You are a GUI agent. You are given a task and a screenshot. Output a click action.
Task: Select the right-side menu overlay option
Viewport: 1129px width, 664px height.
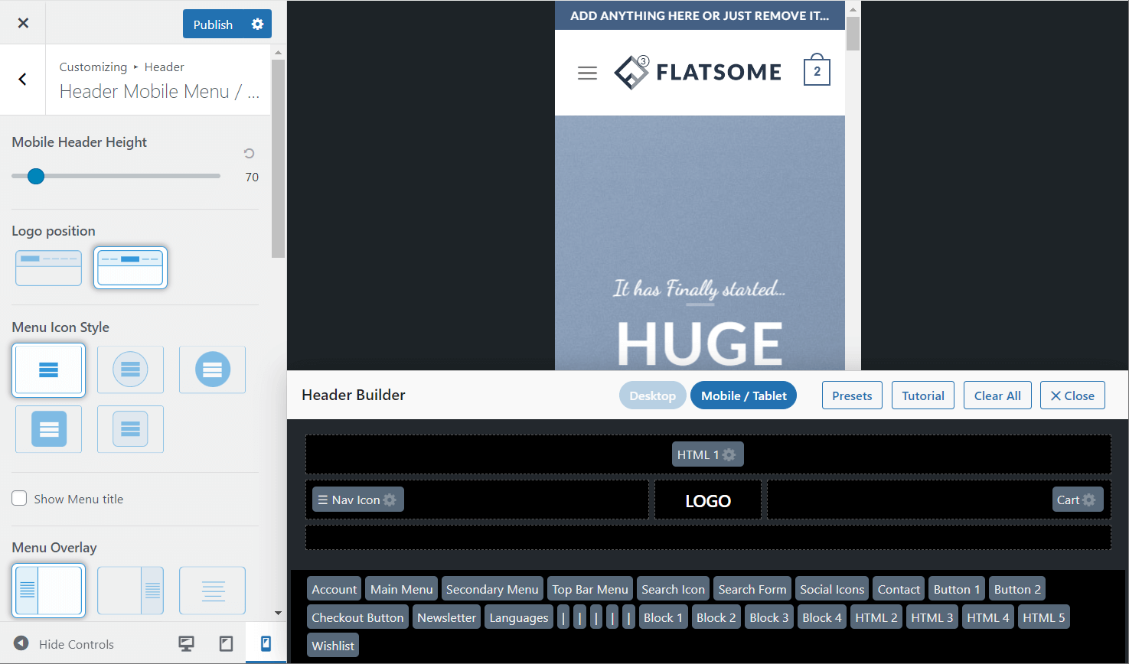tap(130, 591)
